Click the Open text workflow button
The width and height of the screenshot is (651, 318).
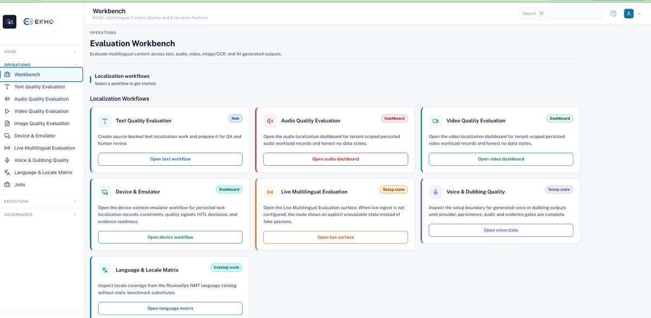(x=170, y=159)
